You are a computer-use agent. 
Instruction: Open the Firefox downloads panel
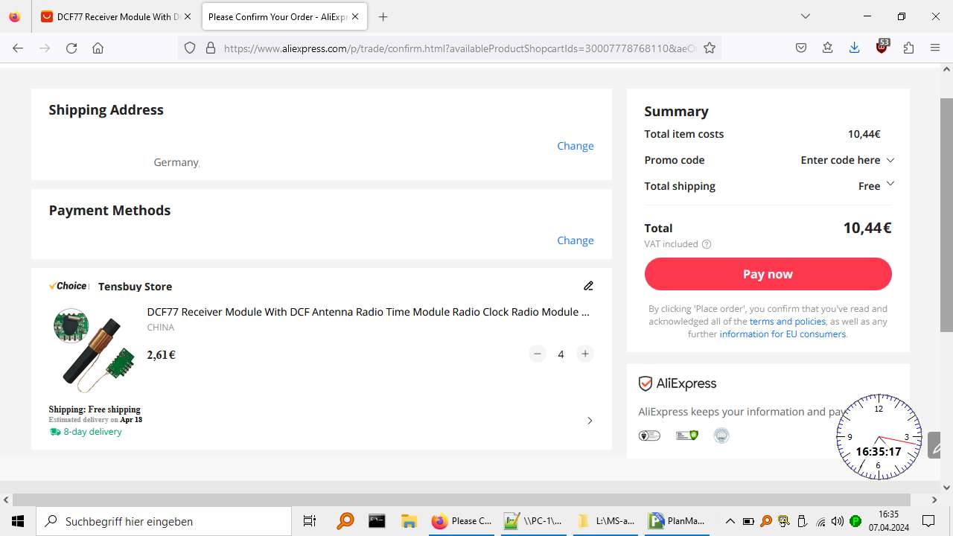click(x=854, y=48)
